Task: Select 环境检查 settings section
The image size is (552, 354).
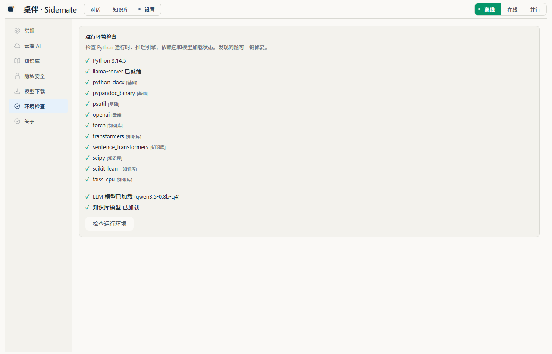Action: [x=38, y=106]
